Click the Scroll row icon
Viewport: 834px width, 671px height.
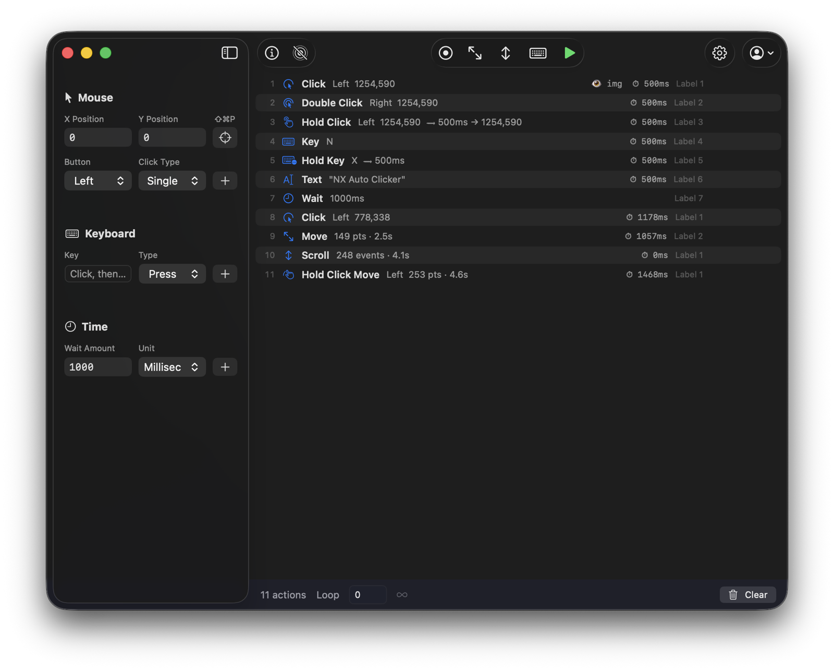[288, 255]
